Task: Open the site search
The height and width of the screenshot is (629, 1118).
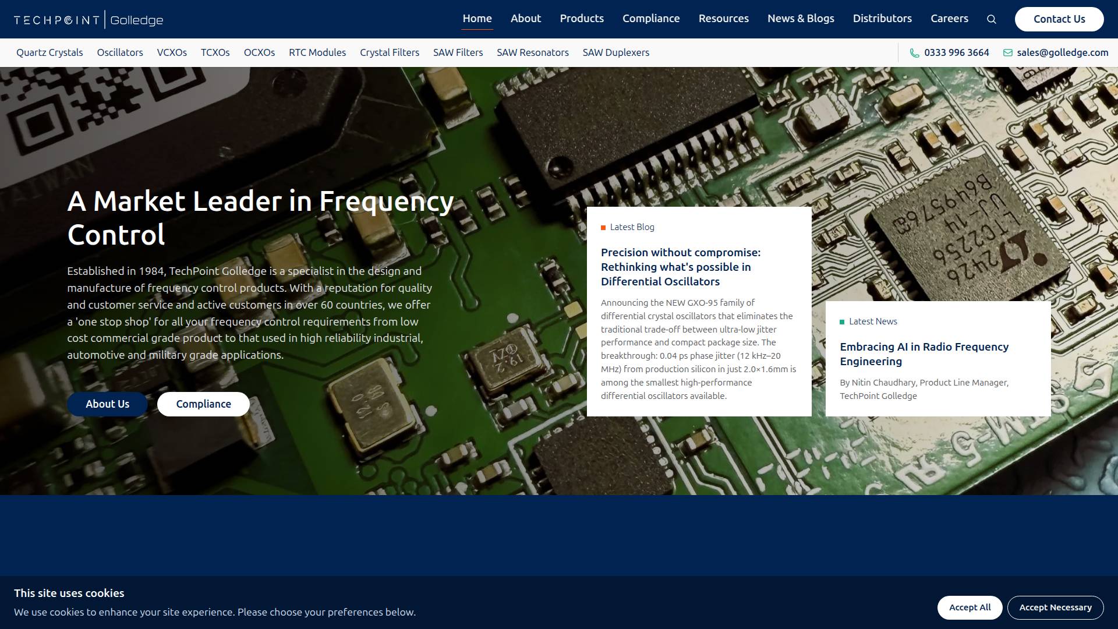Action: tap(991, 19)
